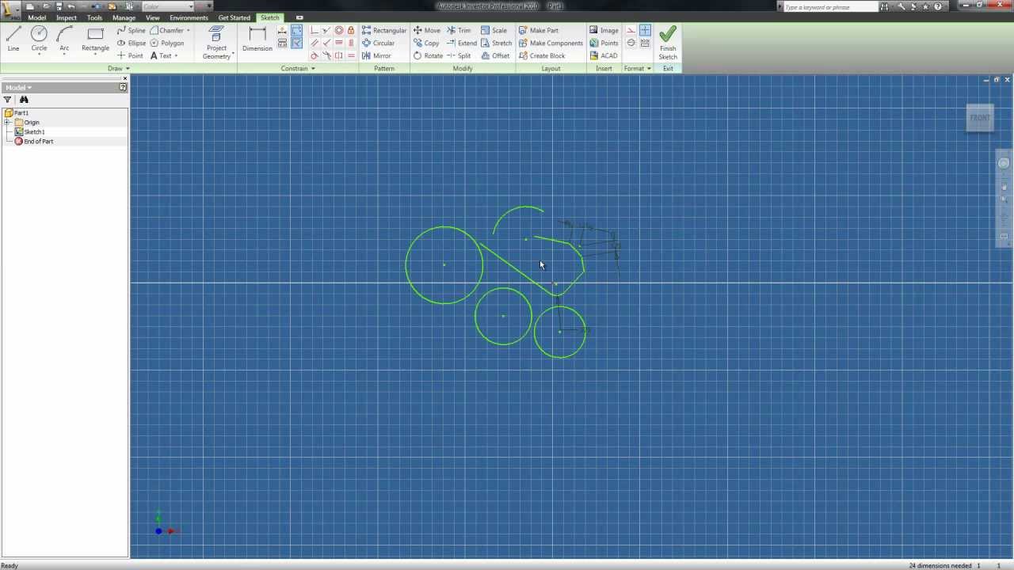Select the Dimension tool

pos(257,39)
